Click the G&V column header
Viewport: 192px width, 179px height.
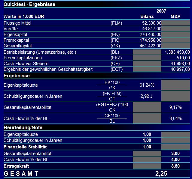175,16
